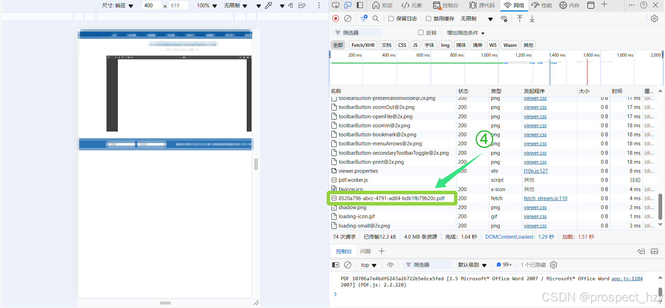The image size is (665, 308).
Task: Click the inspect element picker icon
Action: click(x=335, y=5)
